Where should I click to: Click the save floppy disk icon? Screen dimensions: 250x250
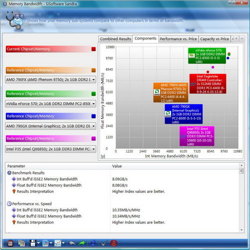coord(33,243)
